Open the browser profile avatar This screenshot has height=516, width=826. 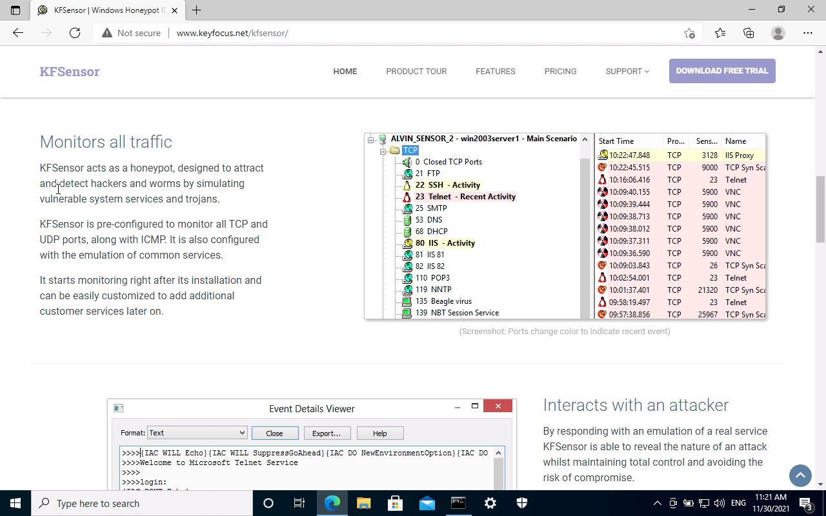coord(778,33)
